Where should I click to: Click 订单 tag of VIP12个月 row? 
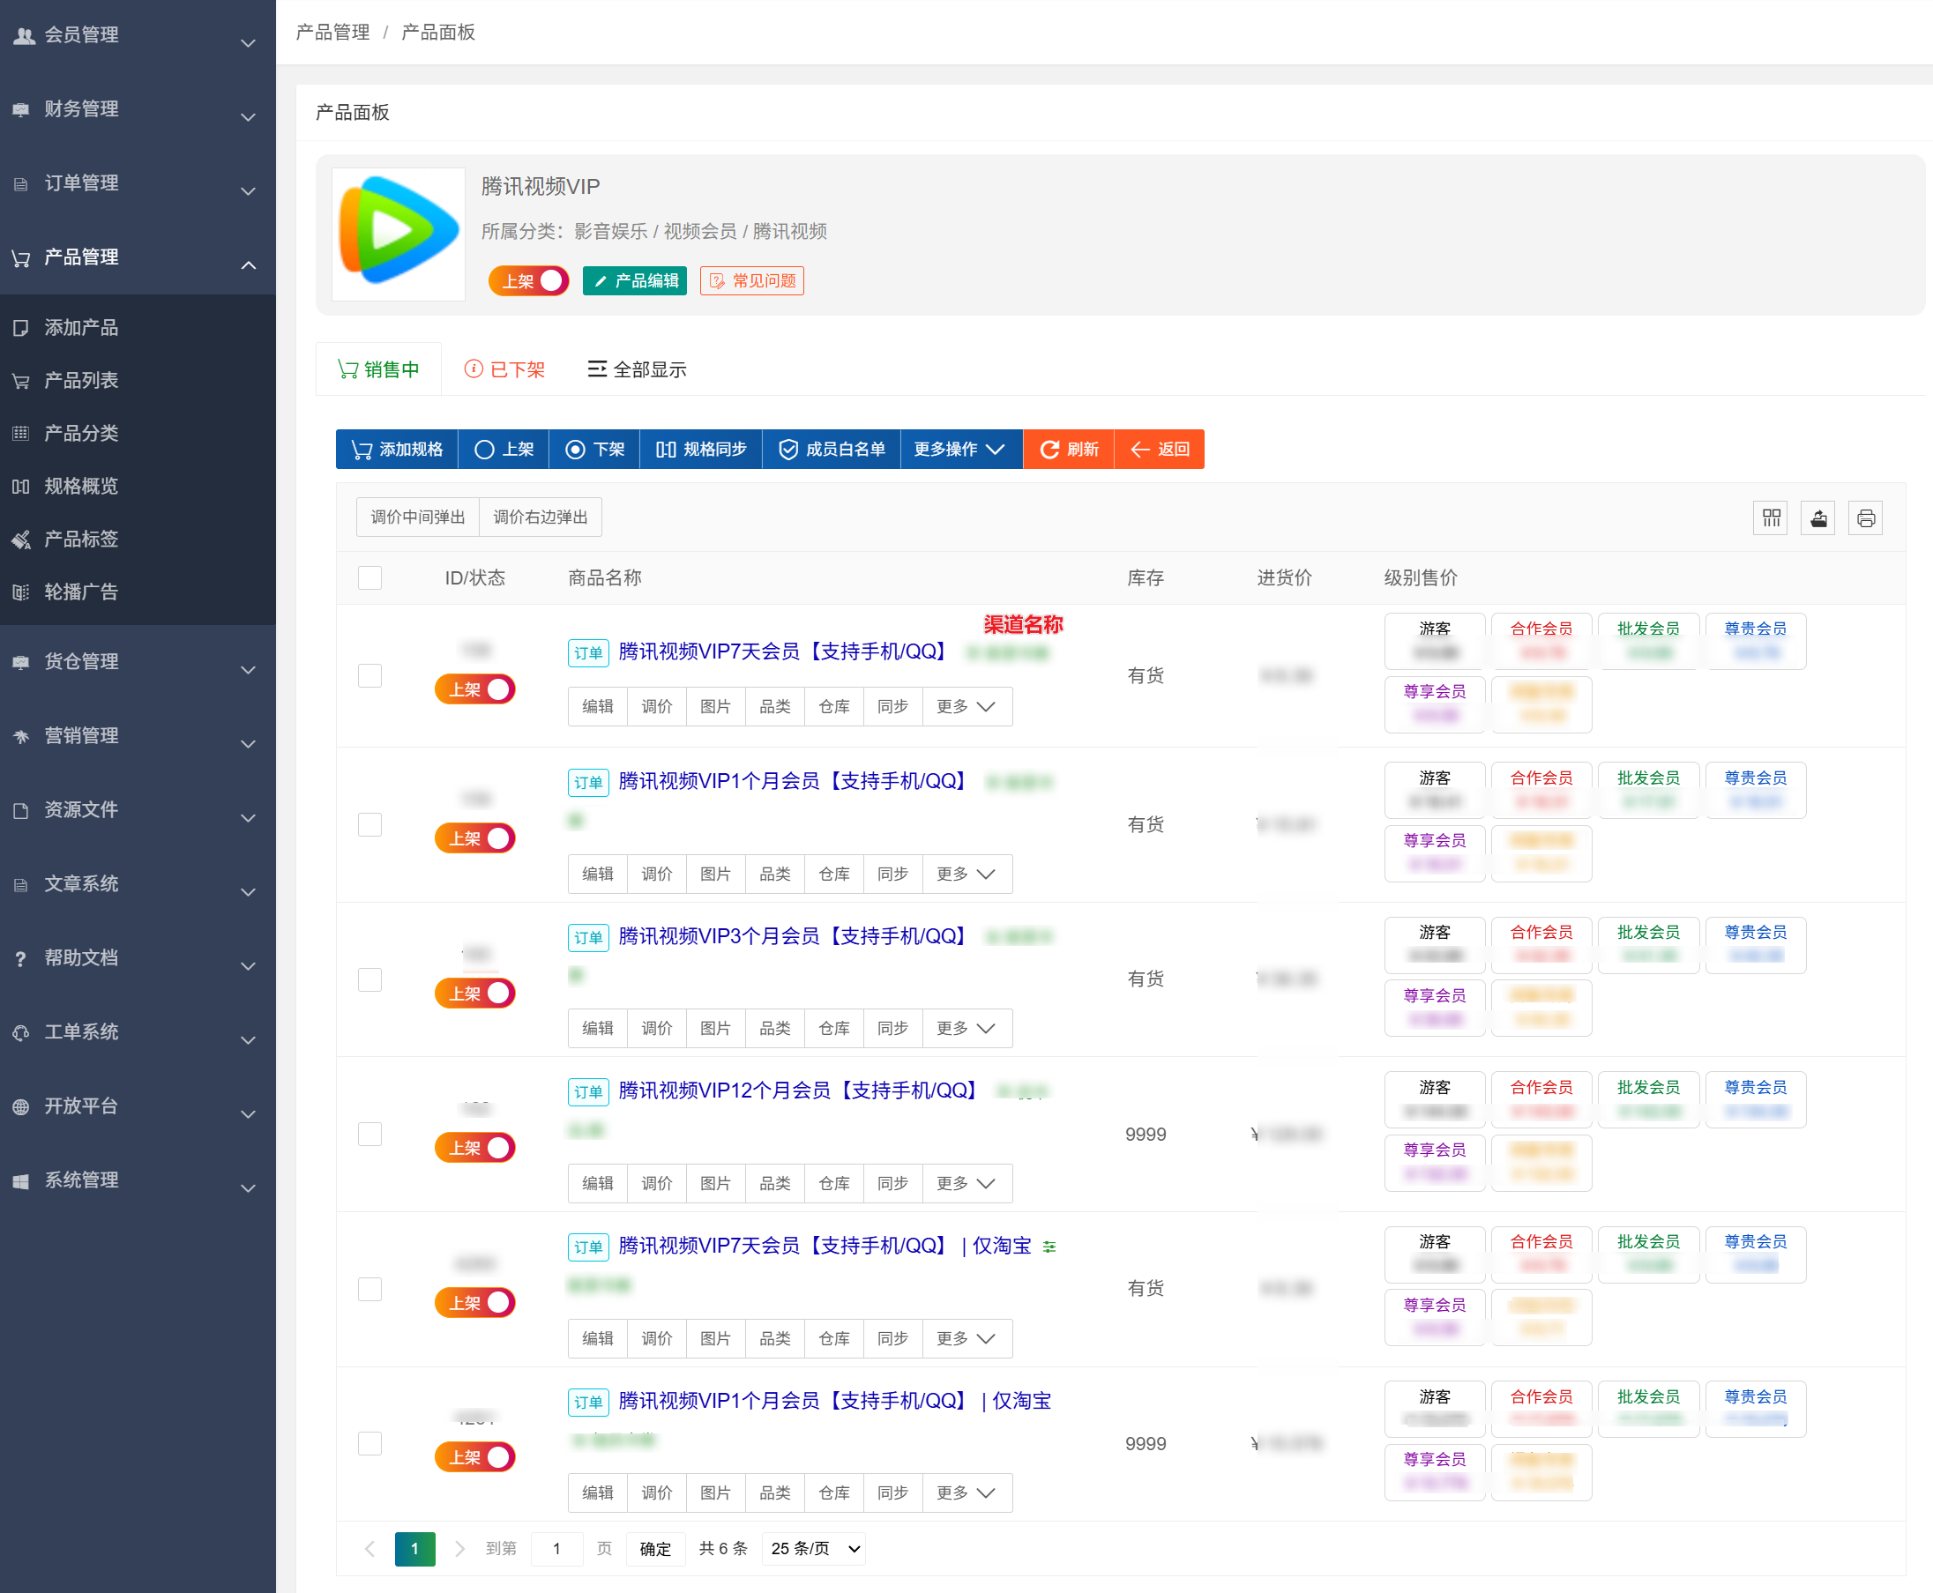[588, 1092]
